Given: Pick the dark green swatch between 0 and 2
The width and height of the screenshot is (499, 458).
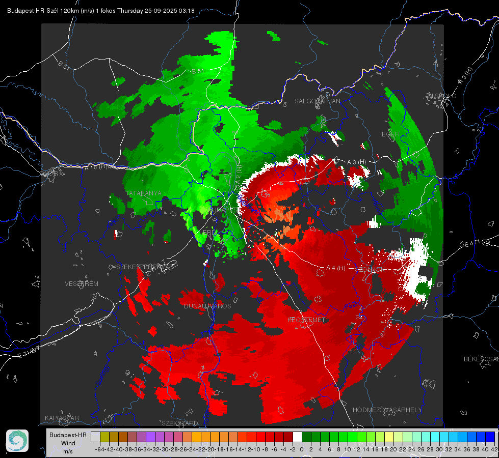Looking at the screenshot, I should [306, 437].
